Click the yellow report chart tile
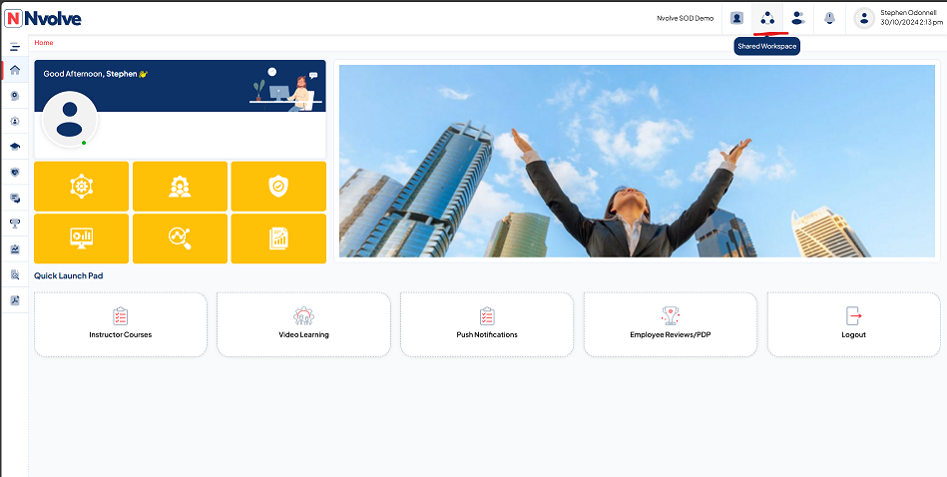947x477 pixels. tap(277, 238)
